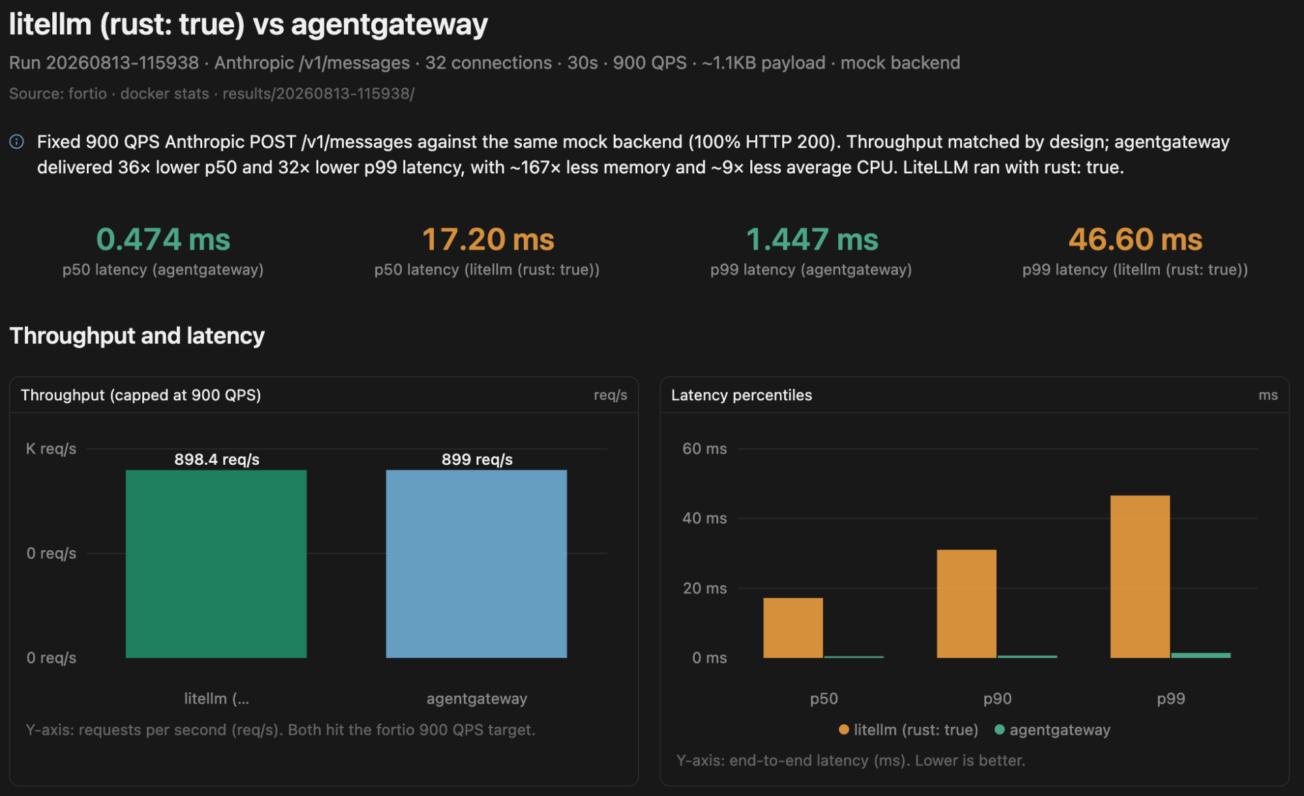Click the "0.474 ms" metric value
Screen dimensions: 1304x796
pyautogui.click(x=163, y=239)
